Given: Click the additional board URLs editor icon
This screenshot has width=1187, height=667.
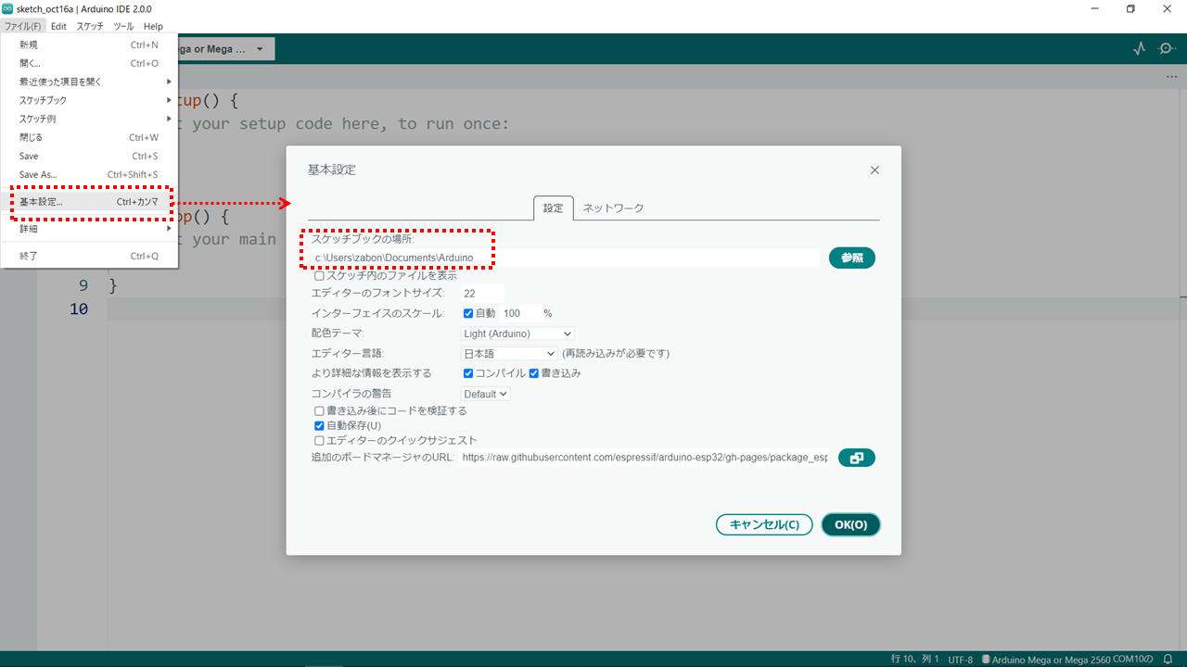Looking at the screenshot, I should (856, 458).
